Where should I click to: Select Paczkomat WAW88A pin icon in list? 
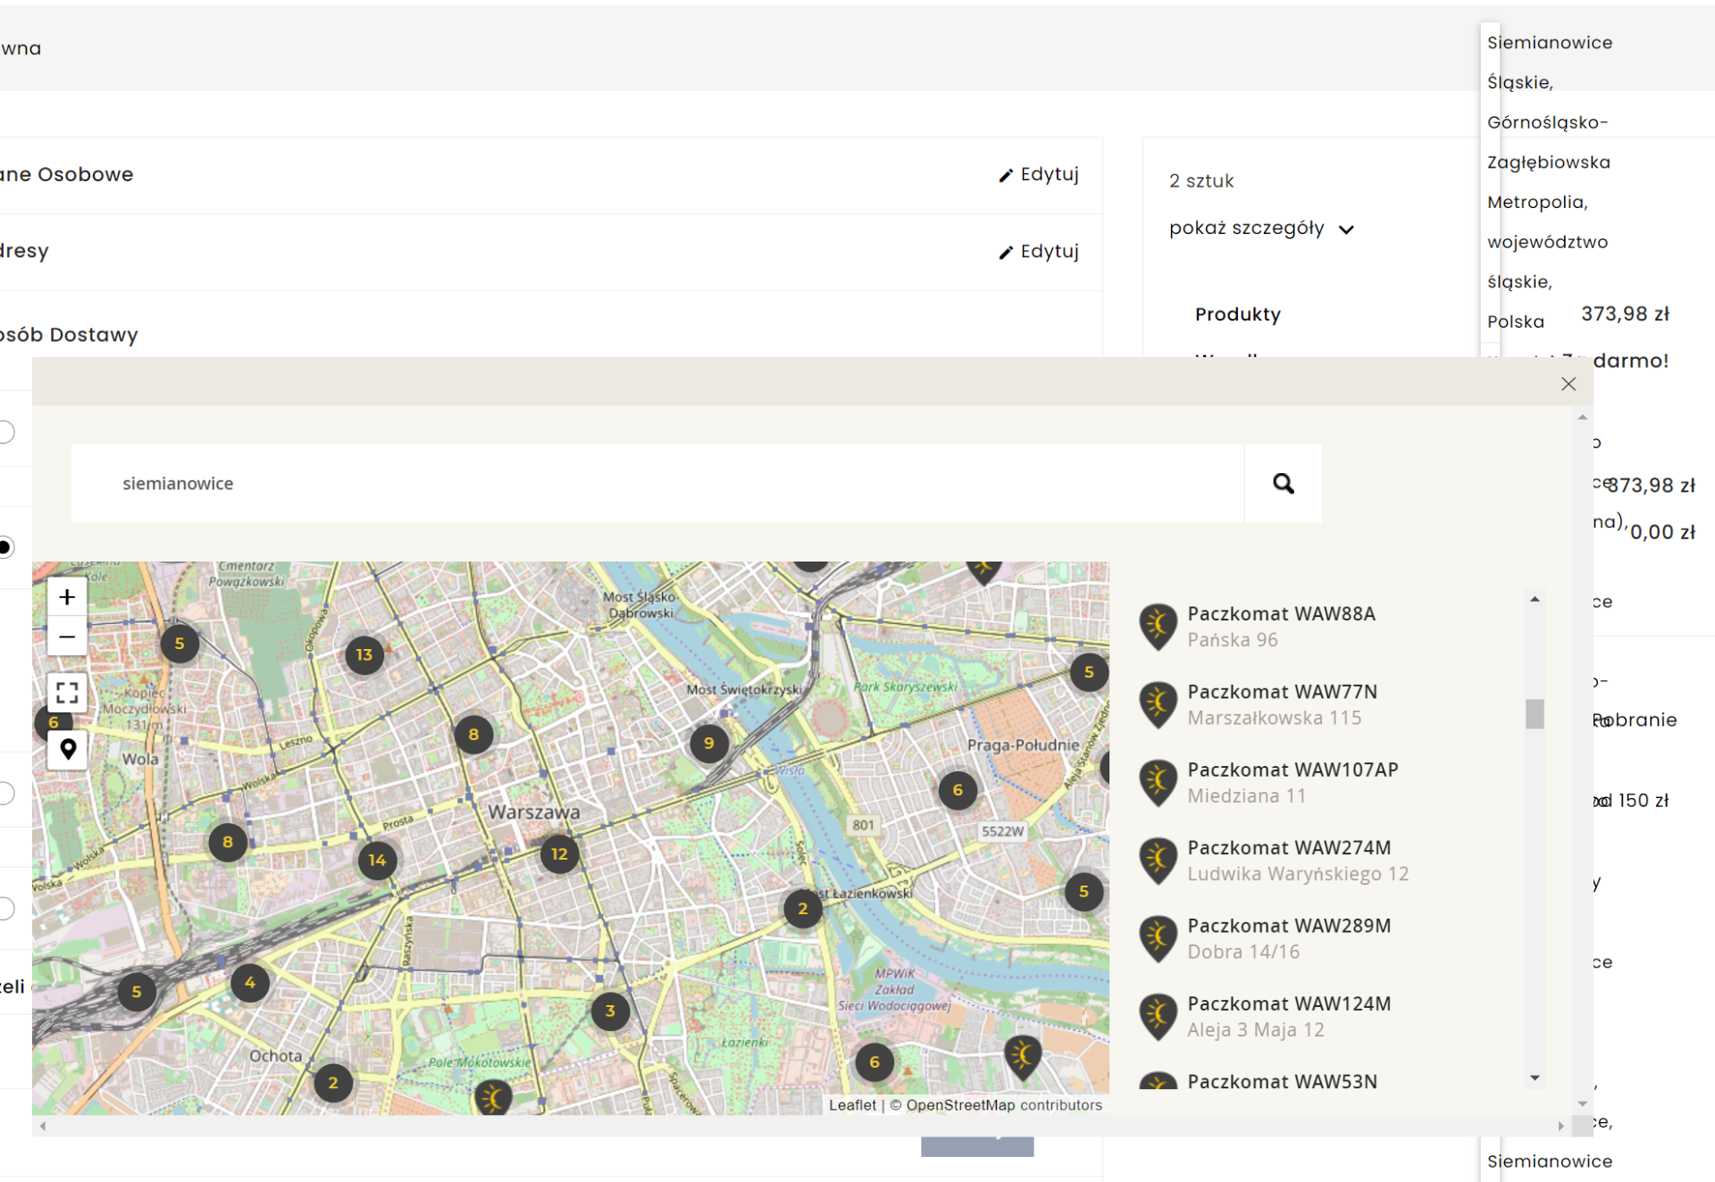(1158, 626)
